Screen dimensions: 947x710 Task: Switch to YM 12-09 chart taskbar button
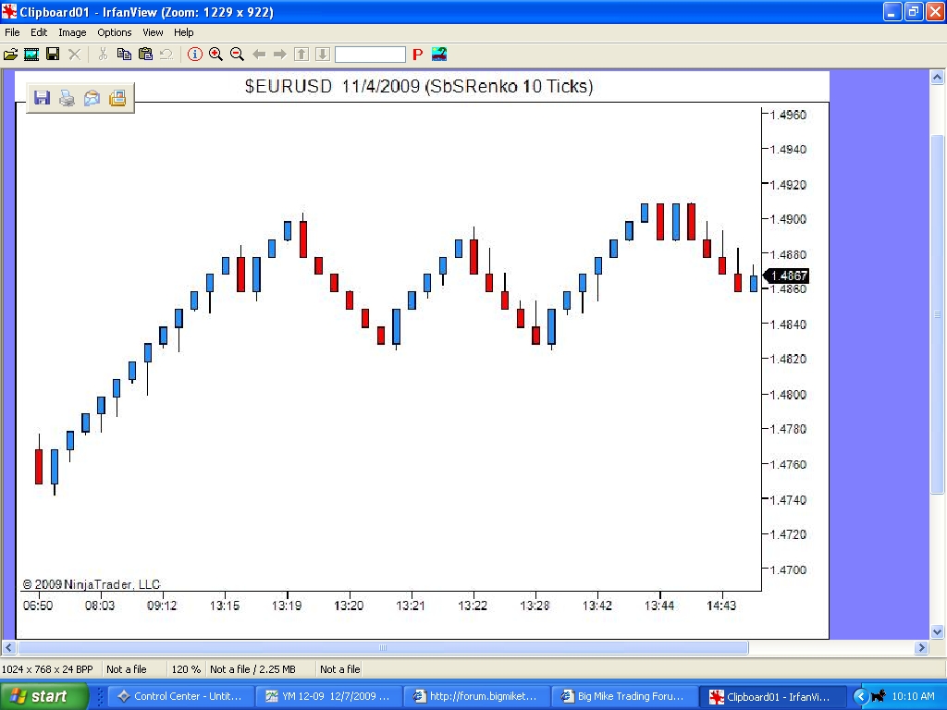329,697
